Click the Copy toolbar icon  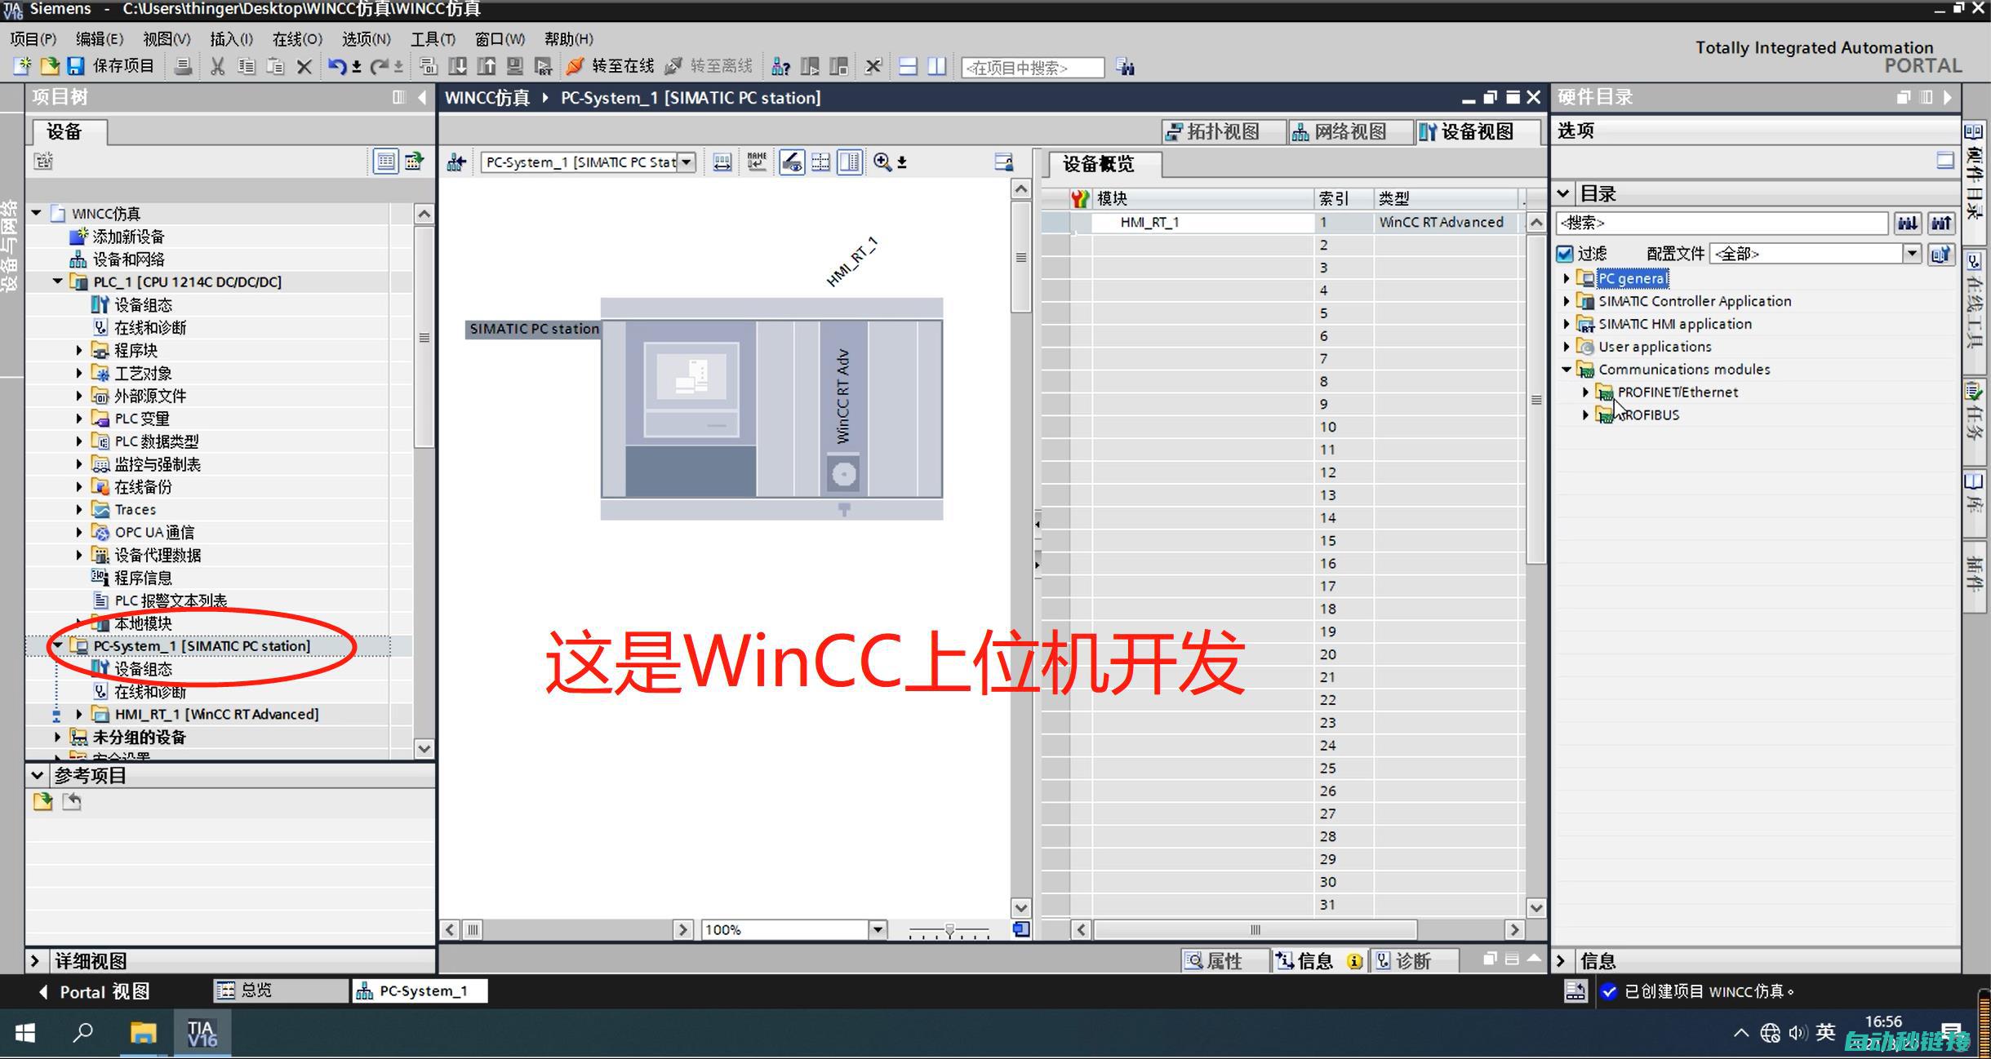click(x=246, y=67)
